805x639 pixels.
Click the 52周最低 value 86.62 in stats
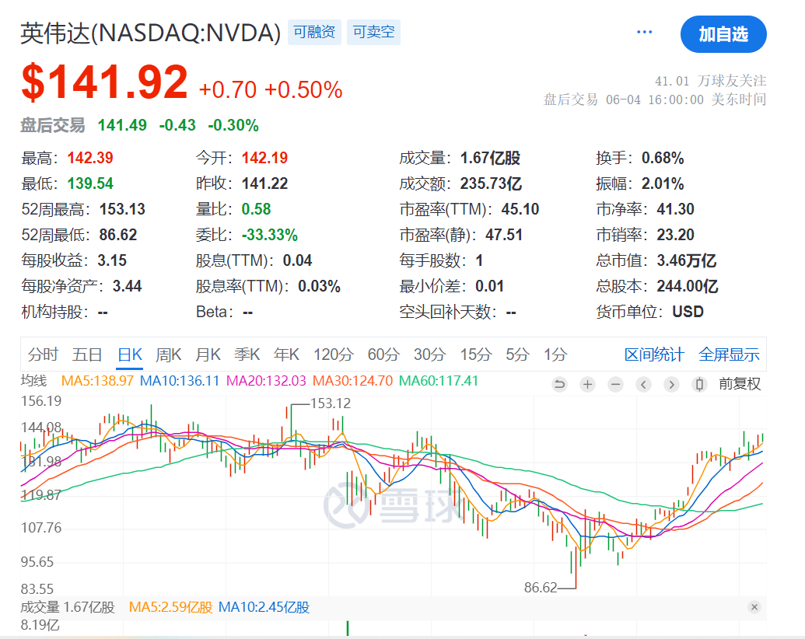coord(118,235)
